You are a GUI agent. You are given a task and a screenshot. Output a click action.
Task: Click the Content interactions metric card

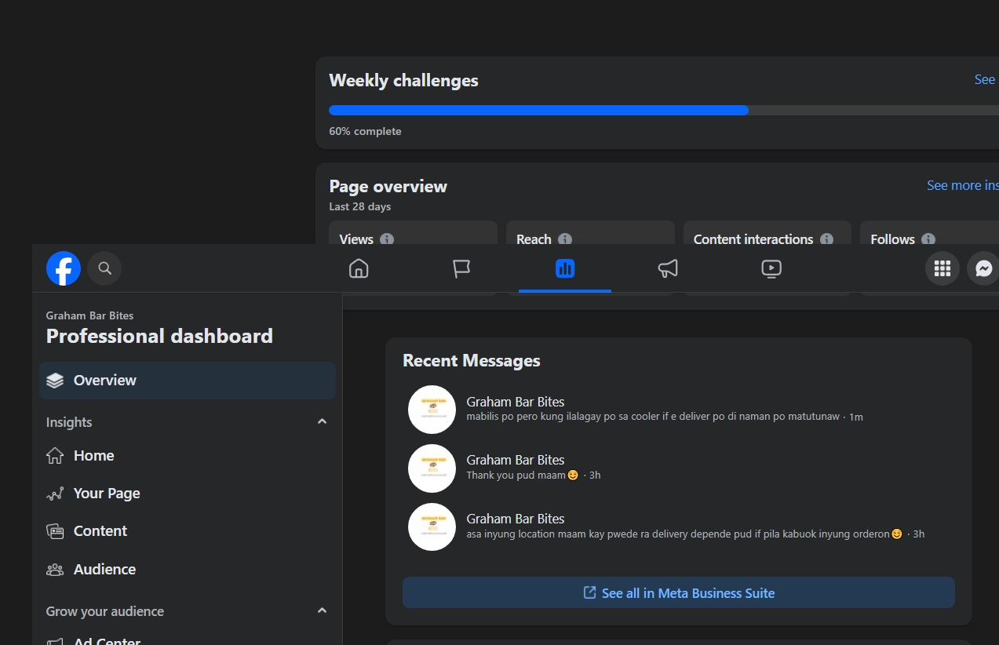pos(767,233)
